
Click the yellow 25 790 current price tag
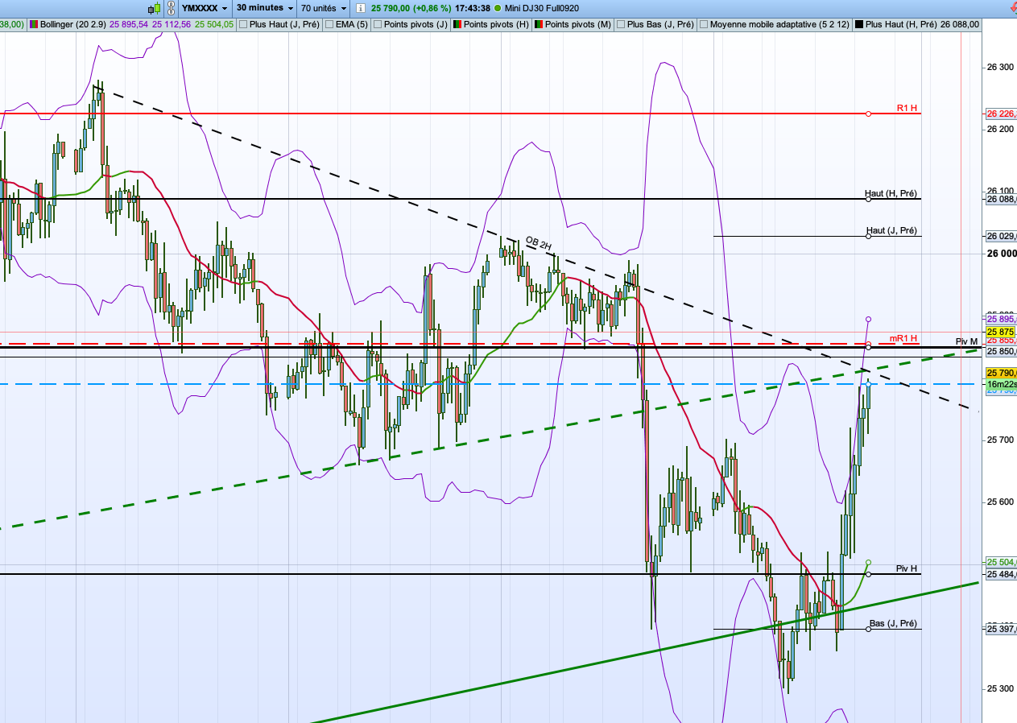(1001, 373)
